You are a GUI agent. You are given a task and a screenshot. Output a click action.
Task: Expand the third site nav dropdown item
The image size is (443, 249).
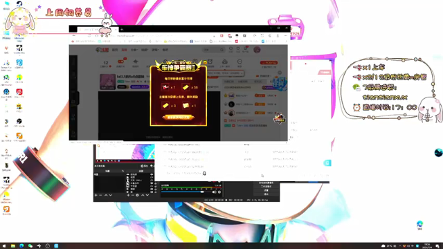coord(134,50)
